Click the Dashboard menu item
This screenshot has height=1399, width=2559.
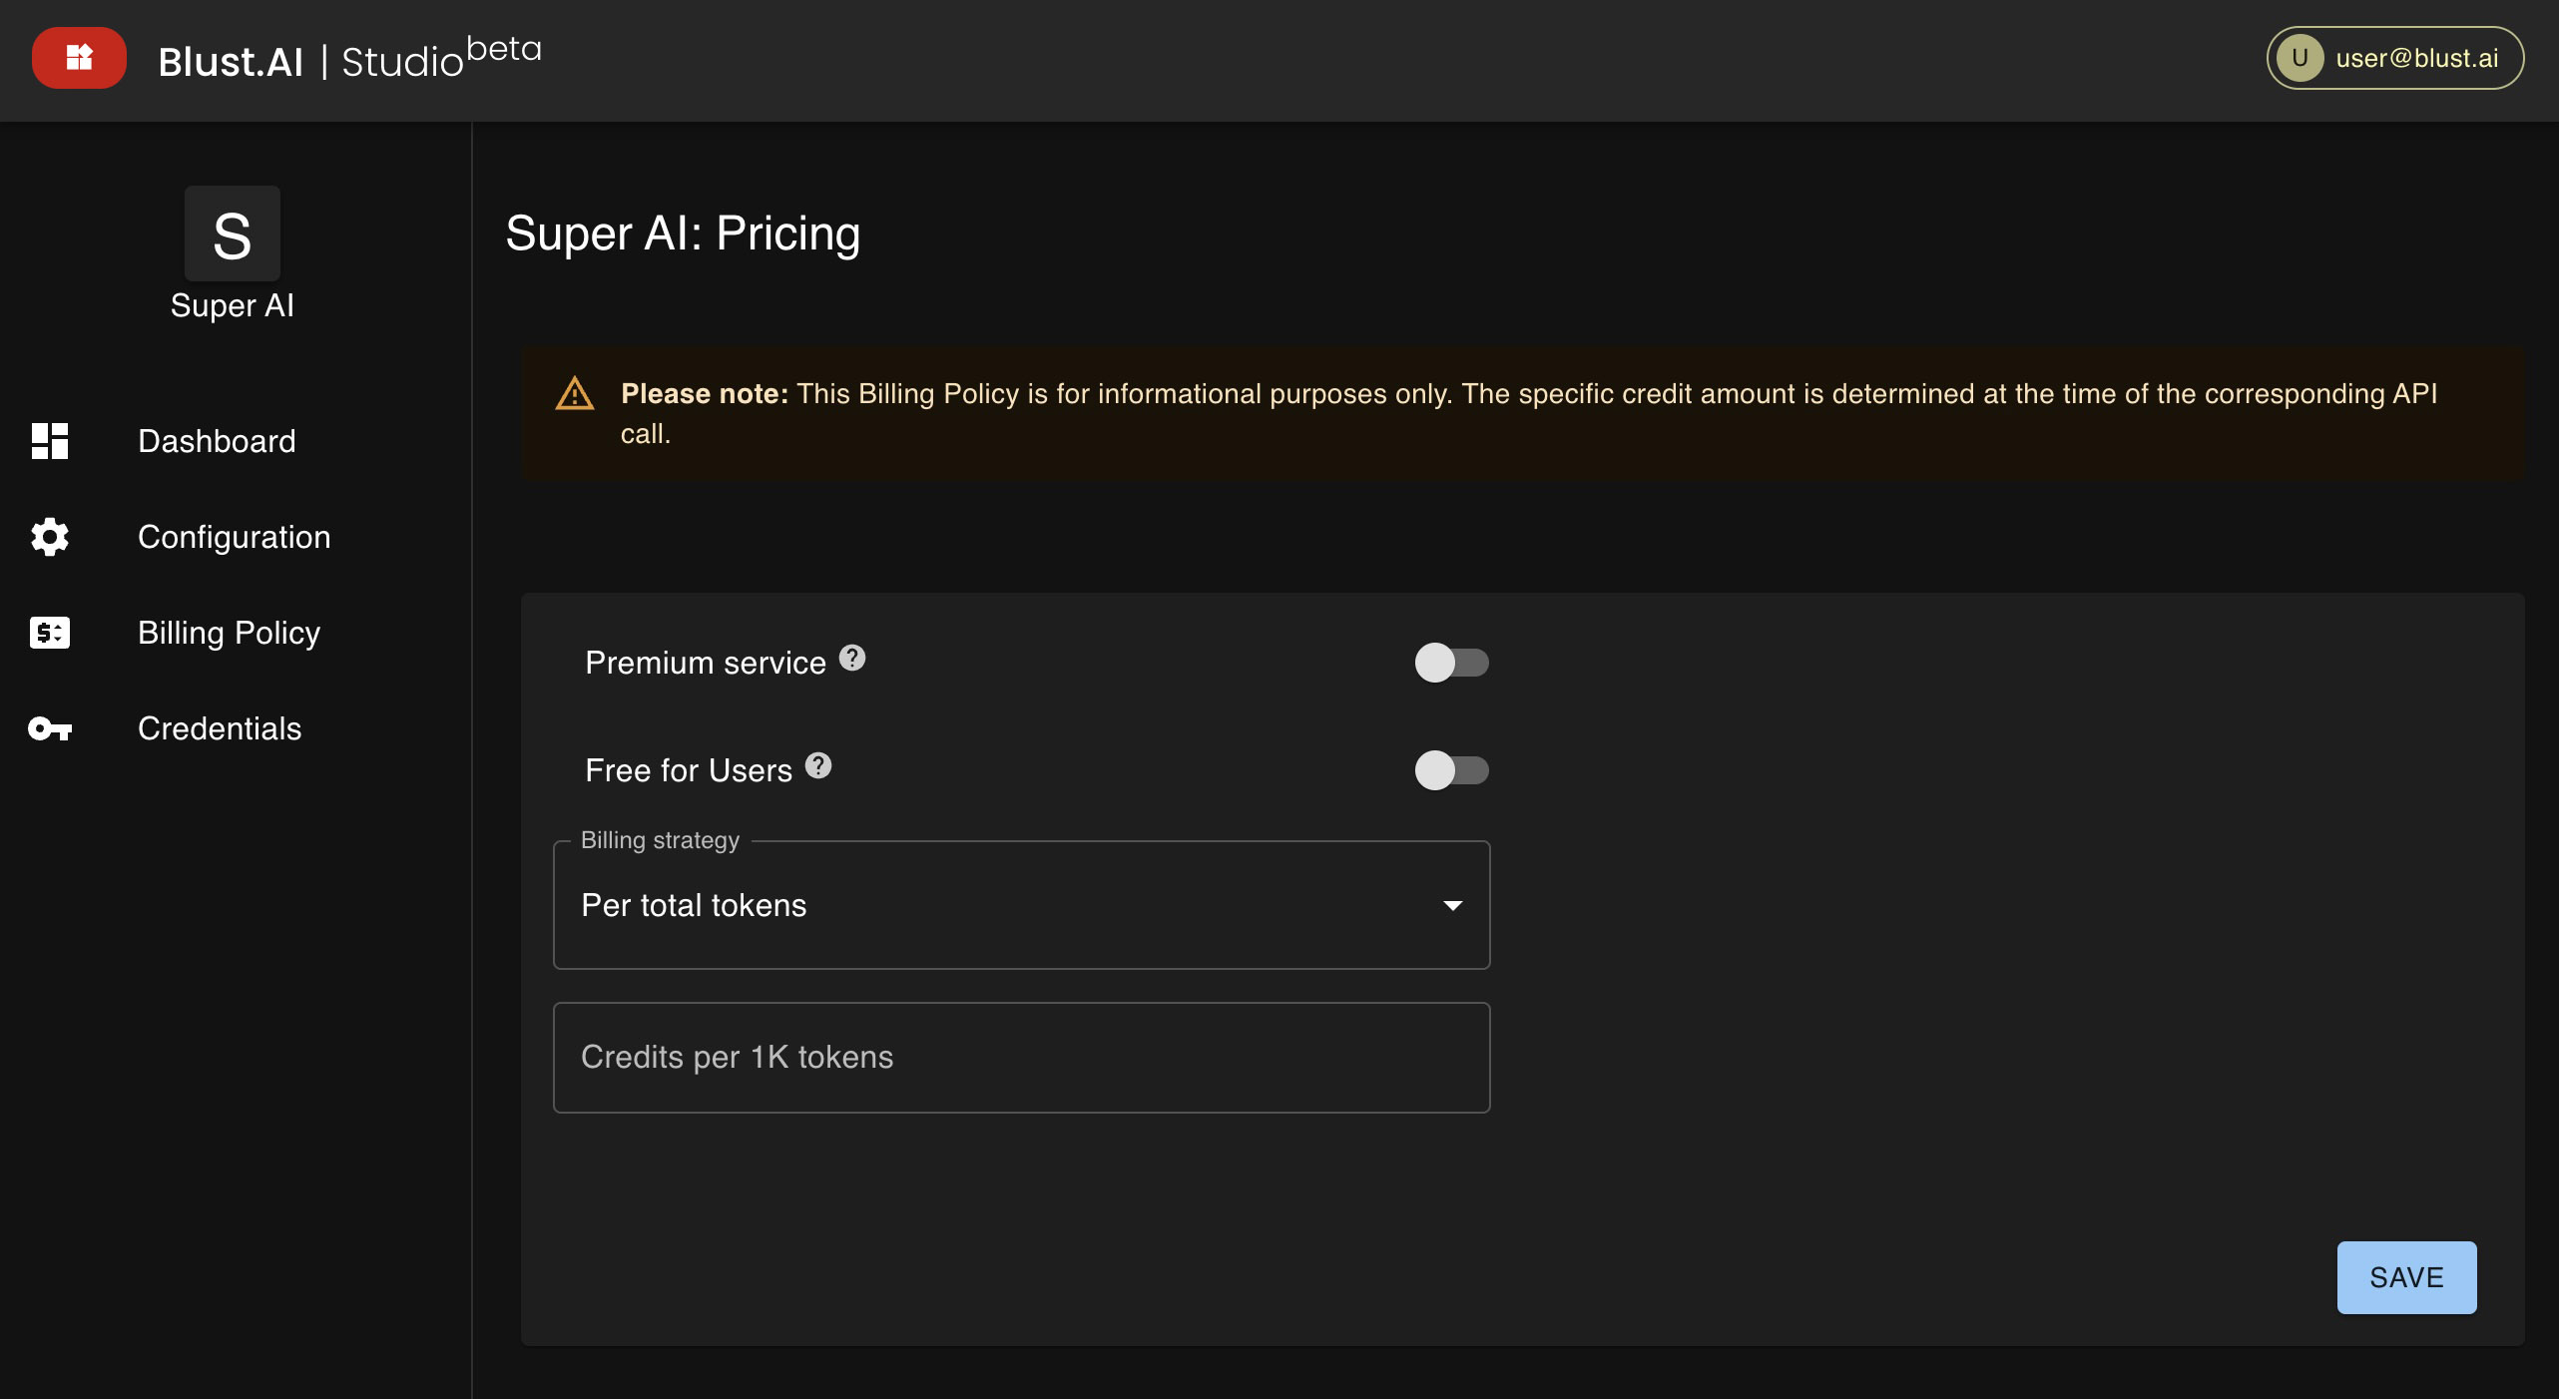pyautogui.click(x=218, y=441)
